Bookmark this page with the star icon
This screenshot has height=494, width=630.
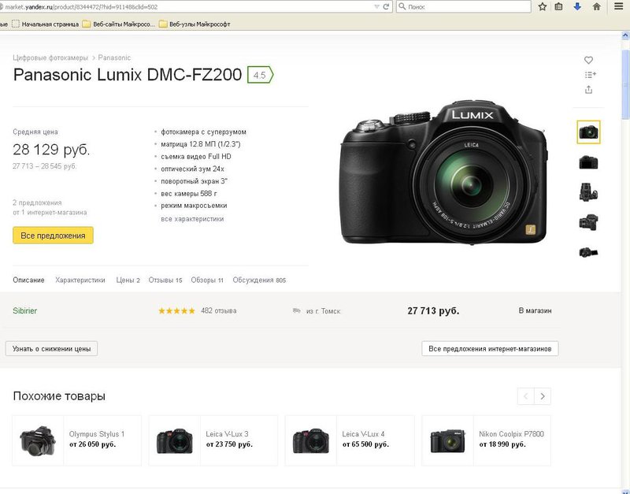click(x=543, y=7)
